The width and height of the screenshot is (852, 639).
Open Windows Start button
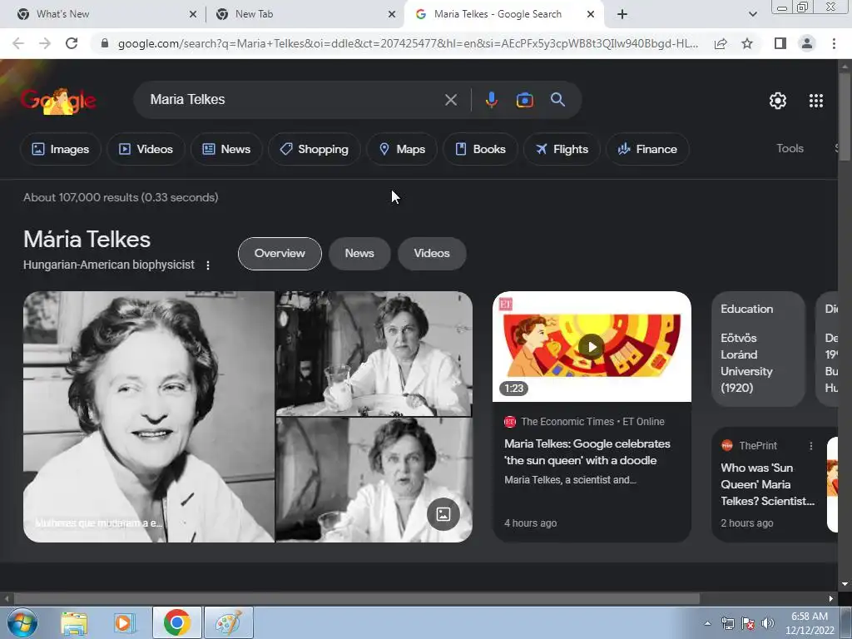click(22, 622)
